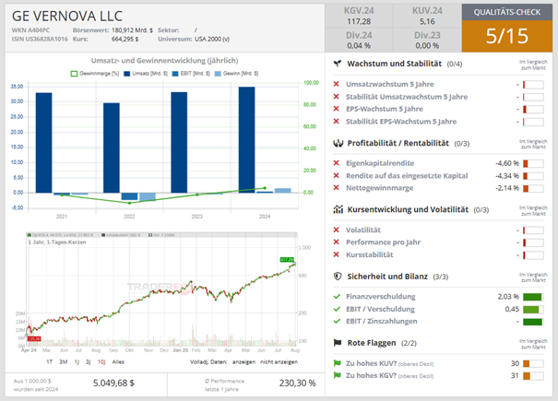The width and height of the screenshot is (558, 401).
Task: Click the -4,60 % Eigenkapitalrendite value
Action: click(x=507, y=163)
